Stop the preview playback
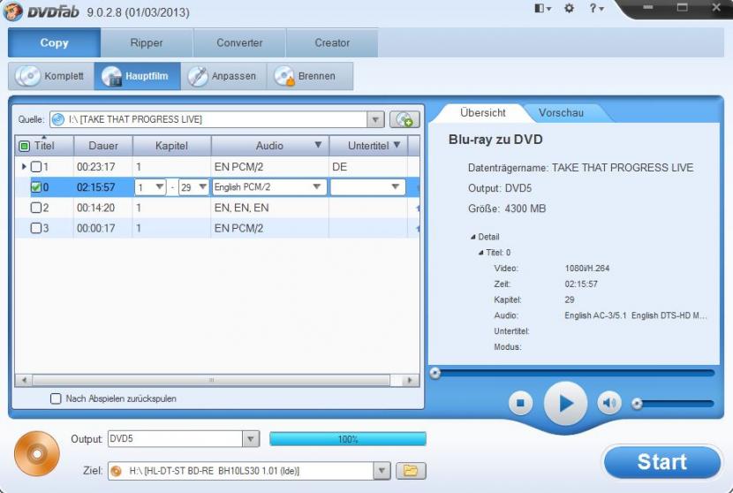The width and height of the screenshot is (733, 493). tap(520, 403)
